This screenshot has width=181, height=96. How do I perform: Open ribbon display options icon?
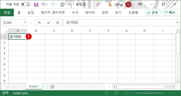coord(140,4)
